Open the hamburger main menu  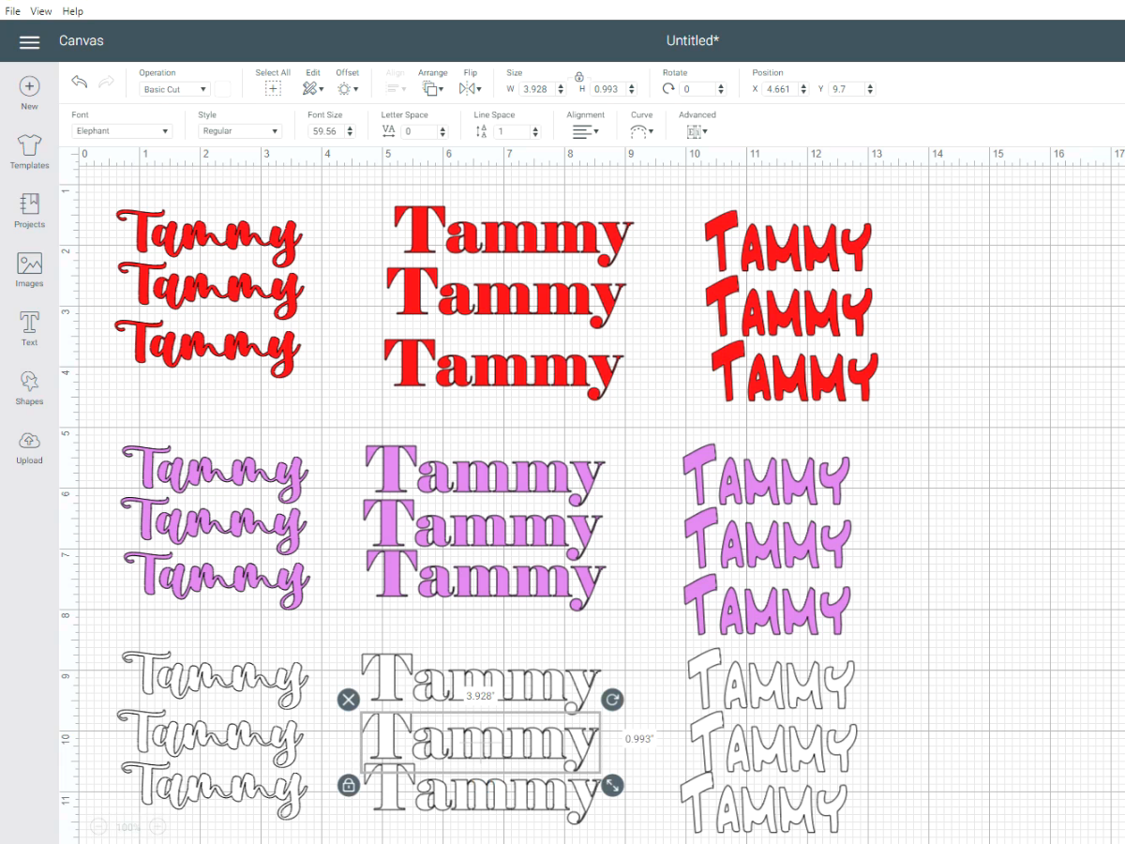29,42
